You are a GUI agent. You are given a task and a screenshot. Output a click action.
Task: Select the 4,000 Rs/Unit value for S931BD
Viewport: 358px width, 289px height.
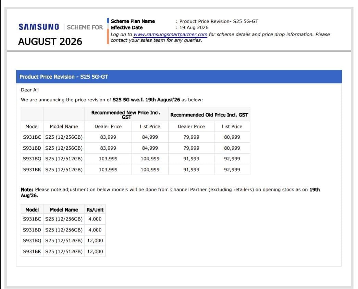[x=95, y=230]
